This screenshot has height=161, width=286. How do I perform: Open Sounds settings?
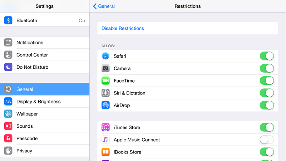(45, 126)
